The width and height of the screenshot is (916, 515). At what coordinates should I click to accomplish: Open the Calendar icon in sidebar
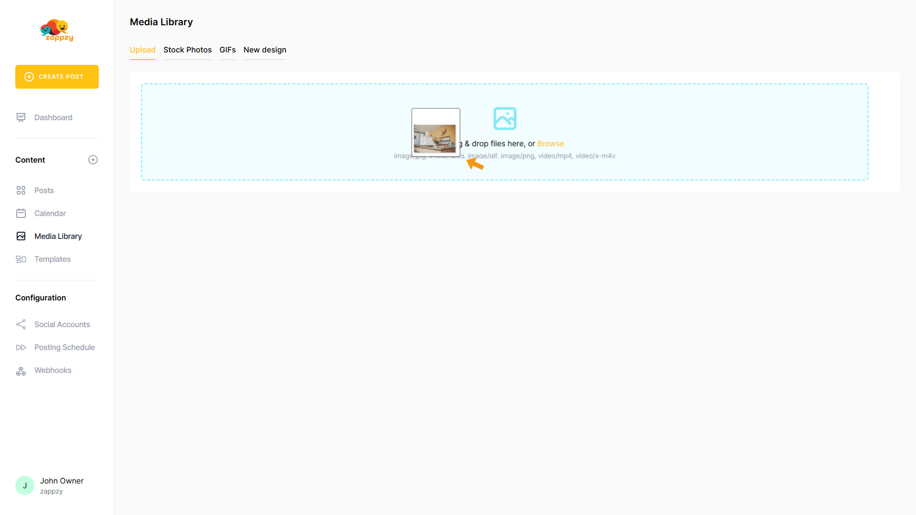point(21,213)
